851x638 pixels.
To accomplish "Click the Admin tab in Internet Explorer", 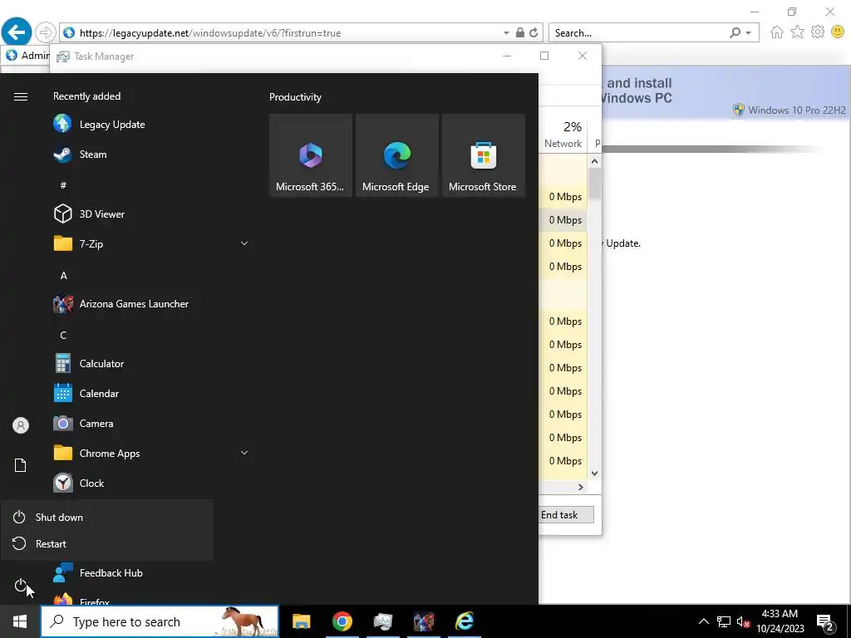I will [x=26, y=56].
